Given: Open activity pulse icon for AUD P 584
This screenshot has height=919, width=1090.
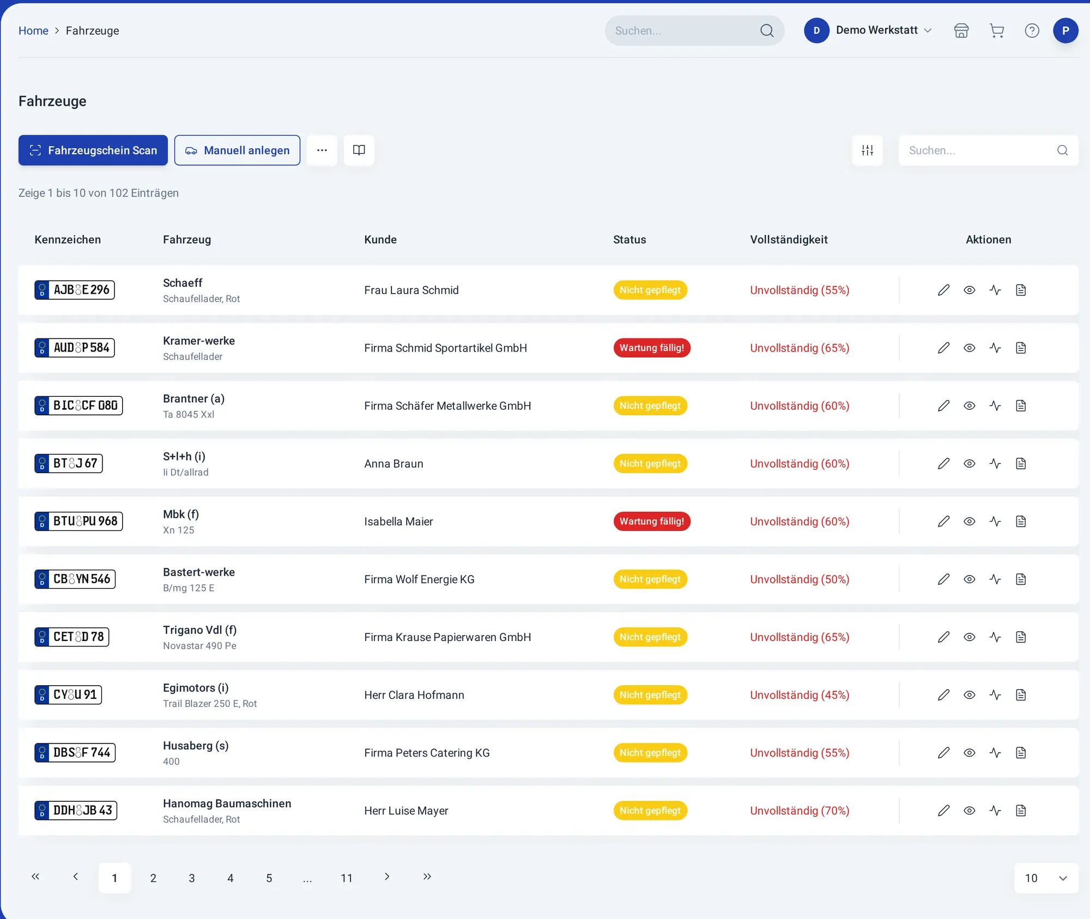Looking at the screenshot, I should (995, 348).
